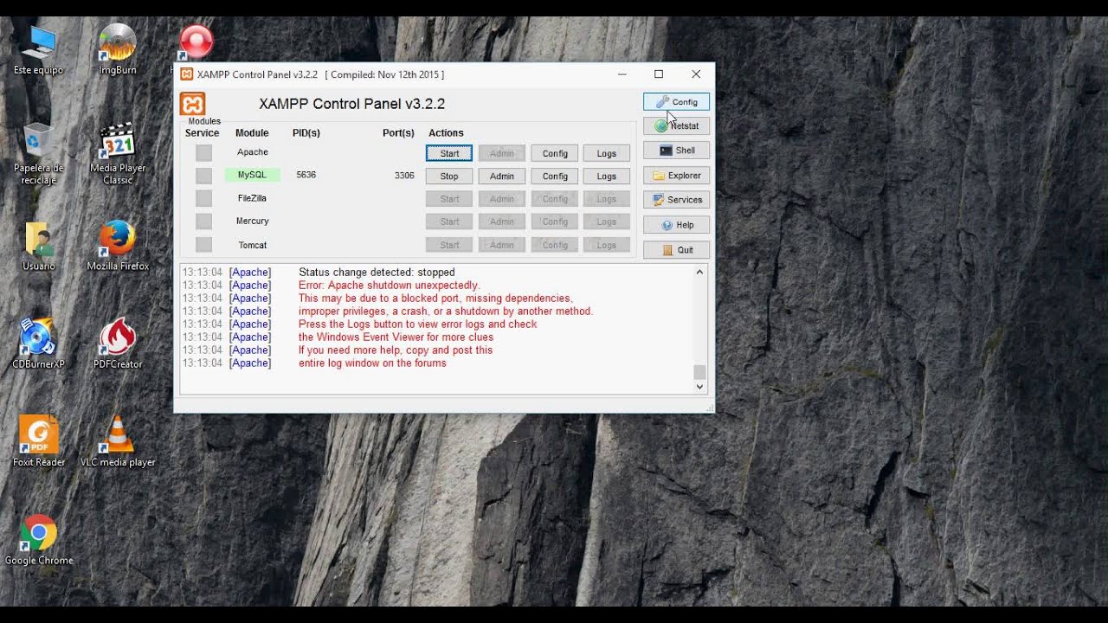Click "Status change detected: stopped" log line
1108x623 pixels.
pos(377,273)
